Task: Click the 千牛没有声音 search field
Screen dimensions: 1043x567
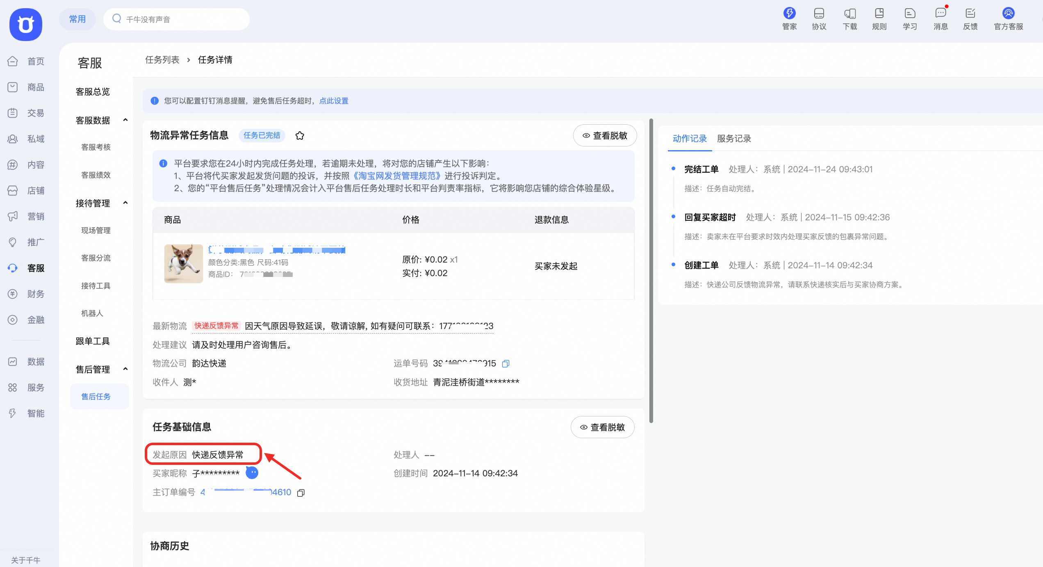Action: click(176, 19)
